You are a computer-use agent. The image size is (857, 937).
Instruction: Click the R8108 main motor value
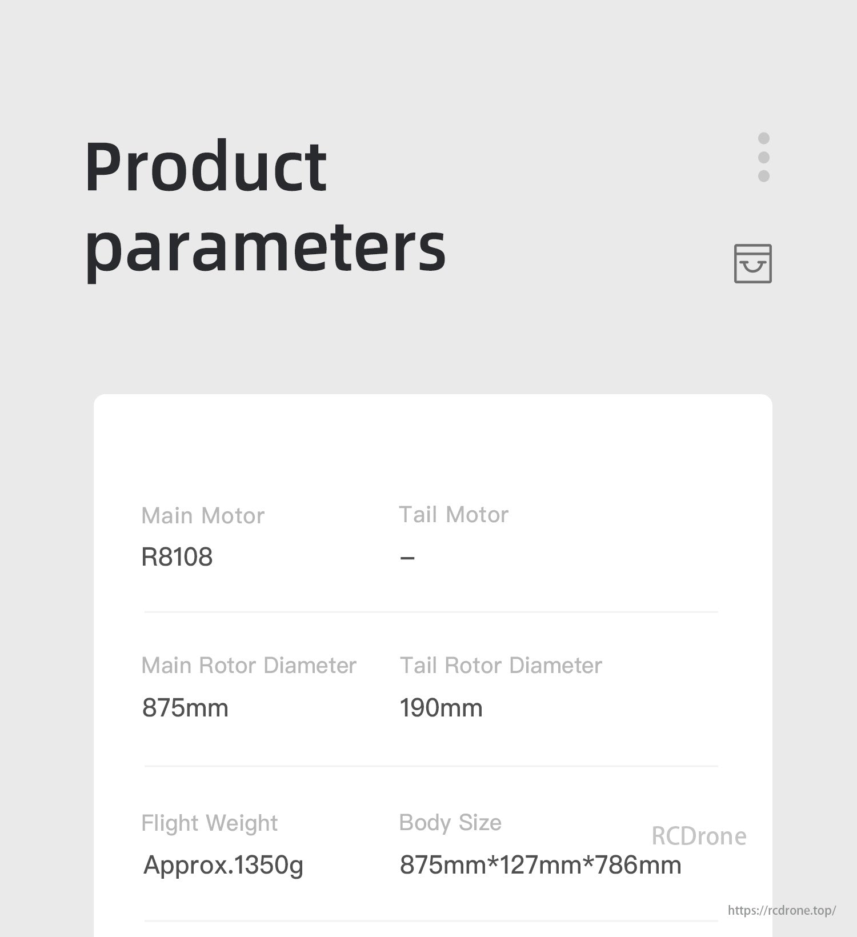(177, 557)
